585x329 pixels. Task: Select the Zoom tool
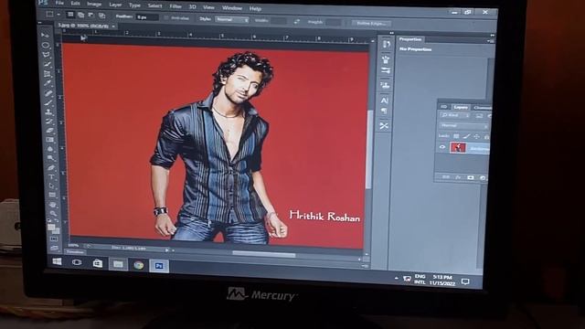pyautogui.click(x=53, y=213)
